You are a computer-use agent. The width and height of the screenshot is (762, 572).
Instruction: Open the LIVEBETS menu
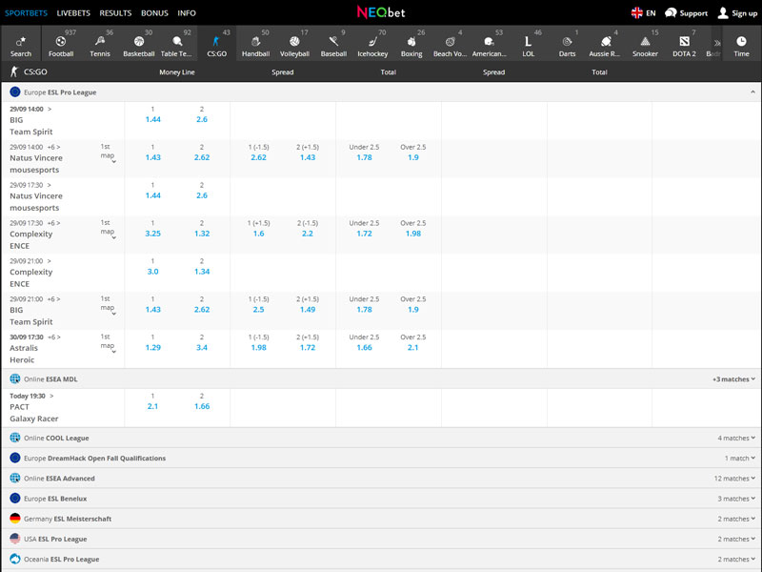tap(73, 13)
